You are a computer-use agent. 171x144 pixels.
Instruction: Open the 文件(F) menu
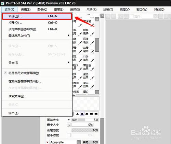10,10
